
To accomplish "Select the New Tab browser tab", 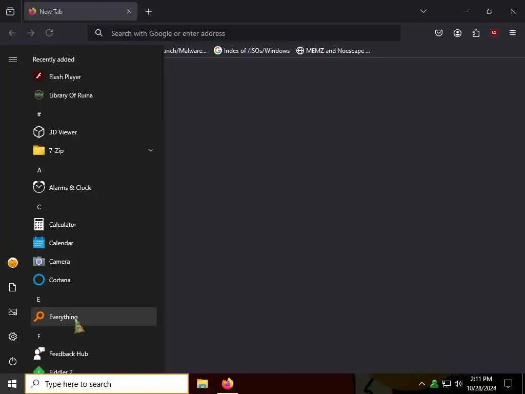I will click(x=80, y=11).
